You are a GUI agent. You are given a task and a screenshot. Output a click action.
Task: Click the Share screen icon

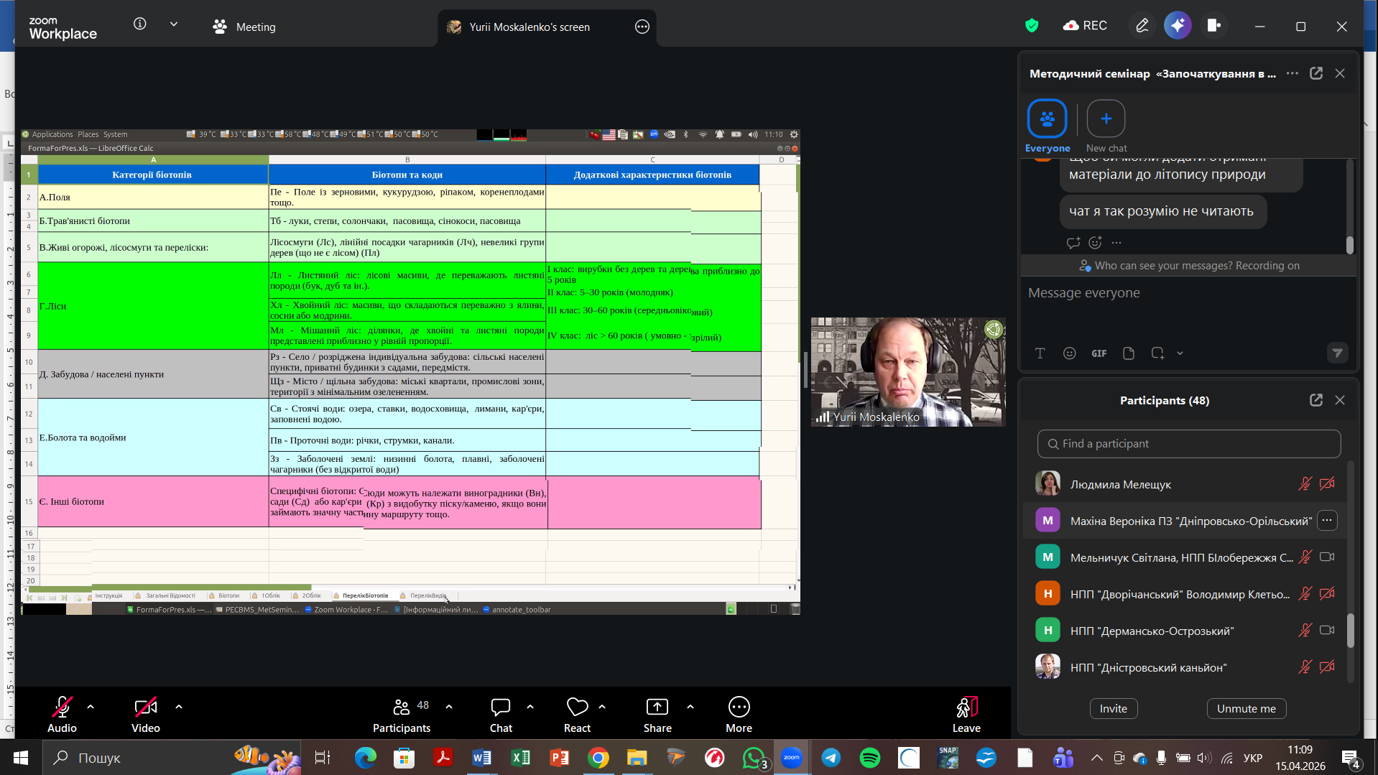point(657,707)
